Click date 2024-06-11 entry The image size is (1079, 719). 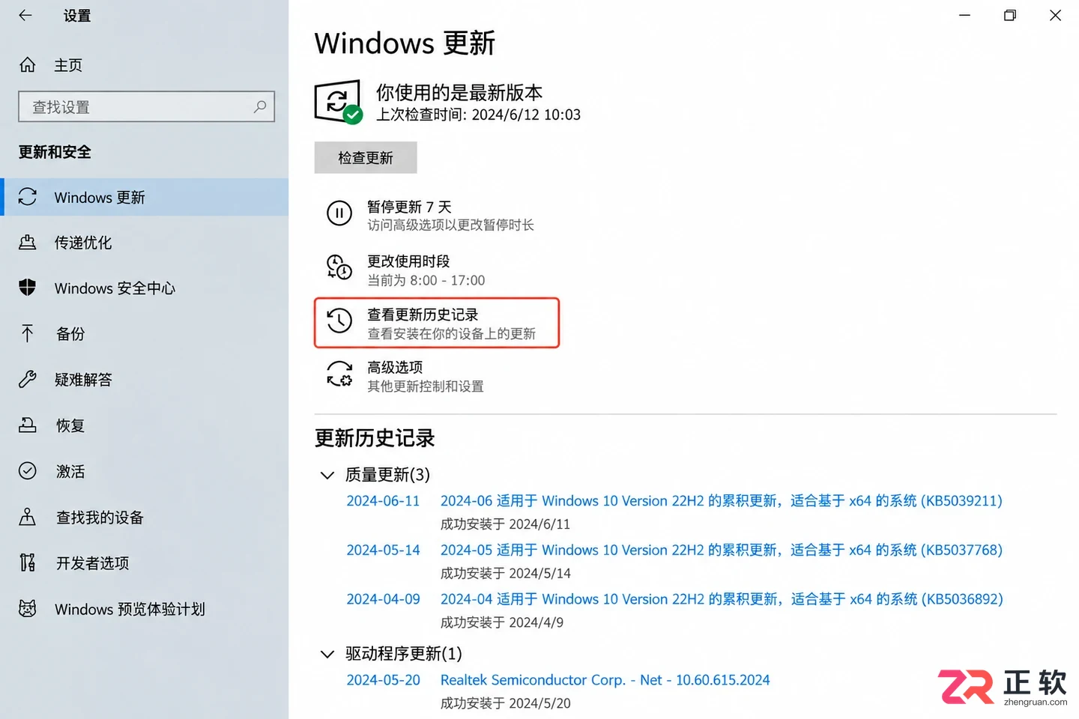pos(383,500)
